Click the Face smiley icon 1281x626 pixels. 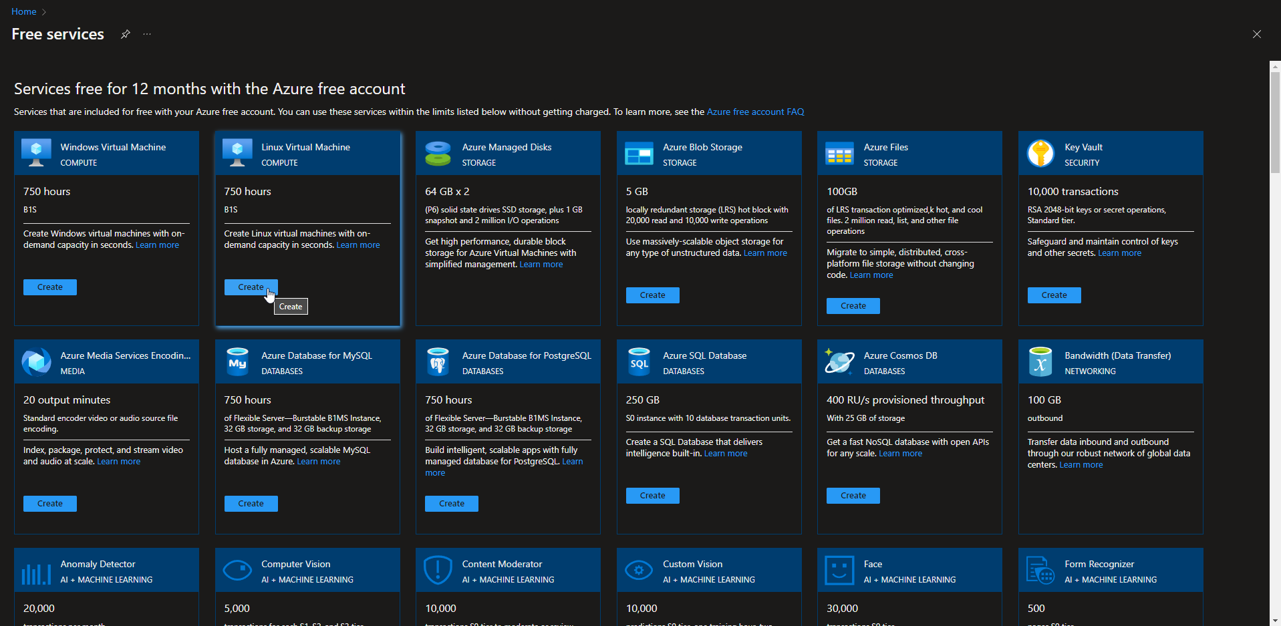pyautogui.click(x=839, y=570)
